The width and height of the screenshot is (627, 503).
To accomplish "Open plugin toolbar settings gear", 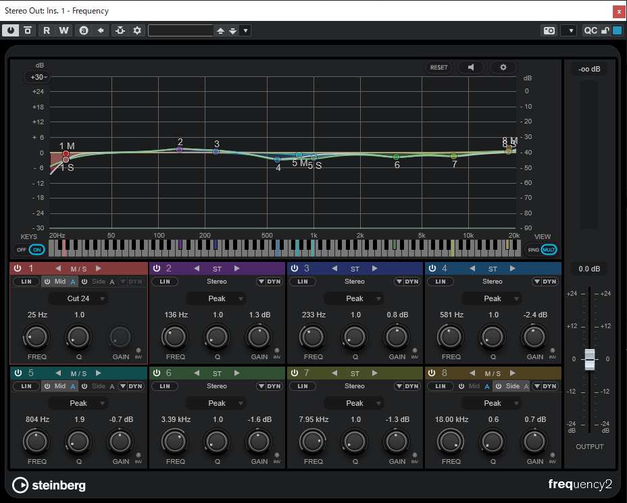I will click(x=137, y=30).
